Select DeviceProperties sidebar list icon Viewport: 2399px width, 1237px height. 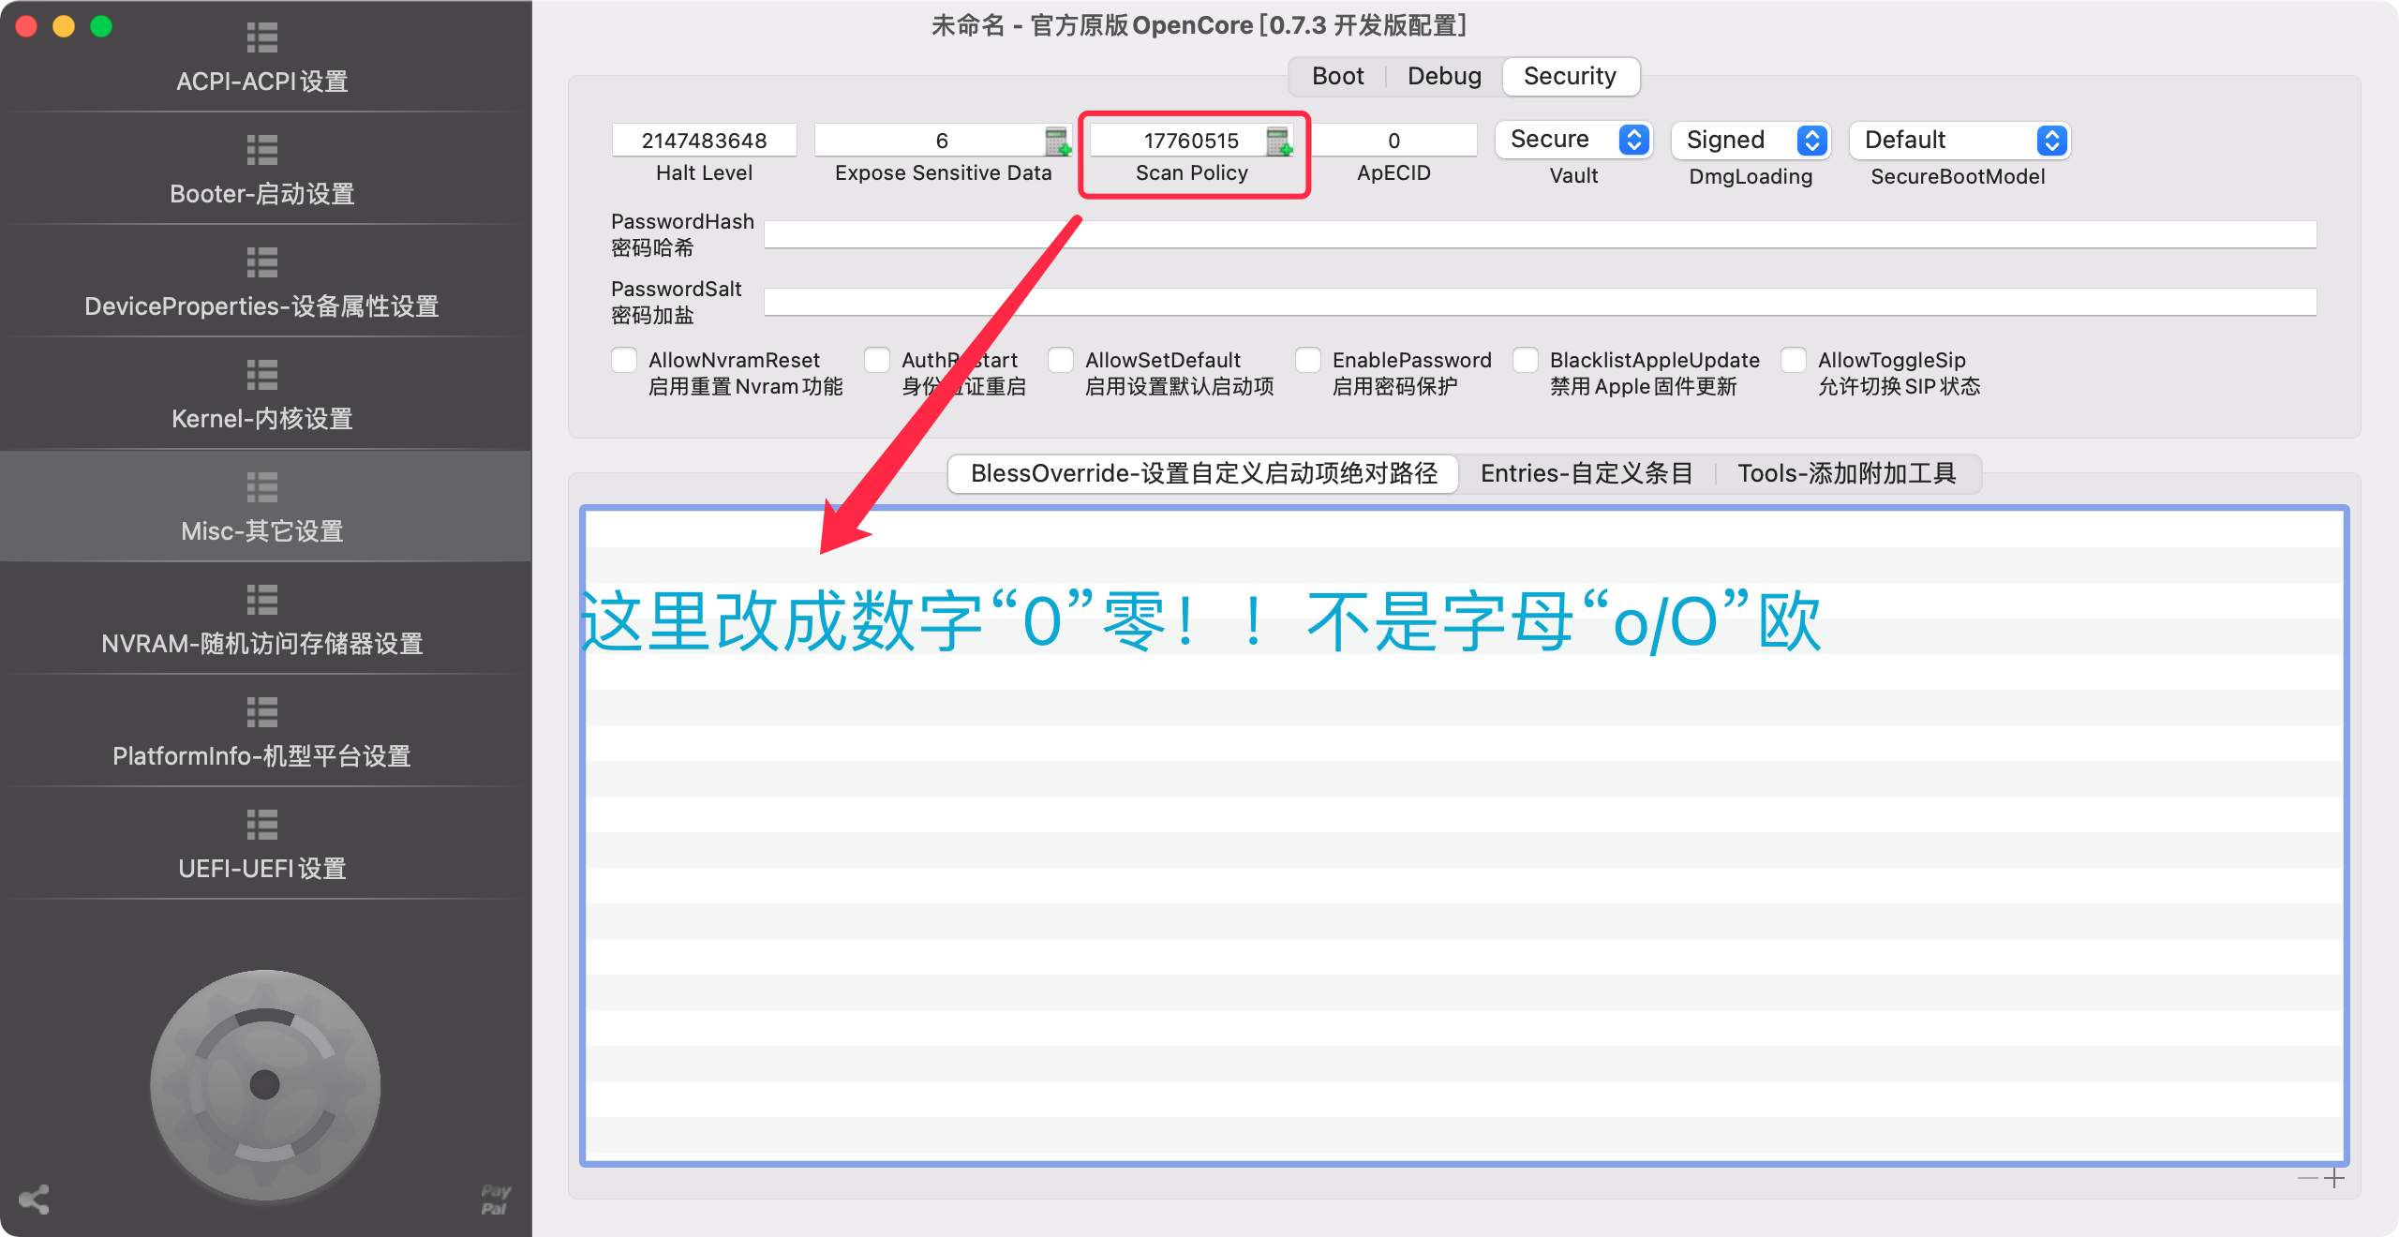point(262,262)
